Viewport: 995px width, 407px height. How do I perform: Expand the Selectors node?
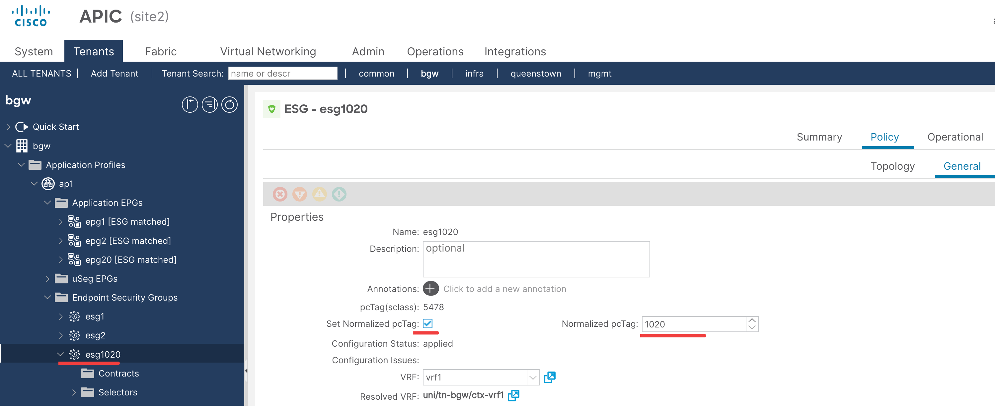74,392
